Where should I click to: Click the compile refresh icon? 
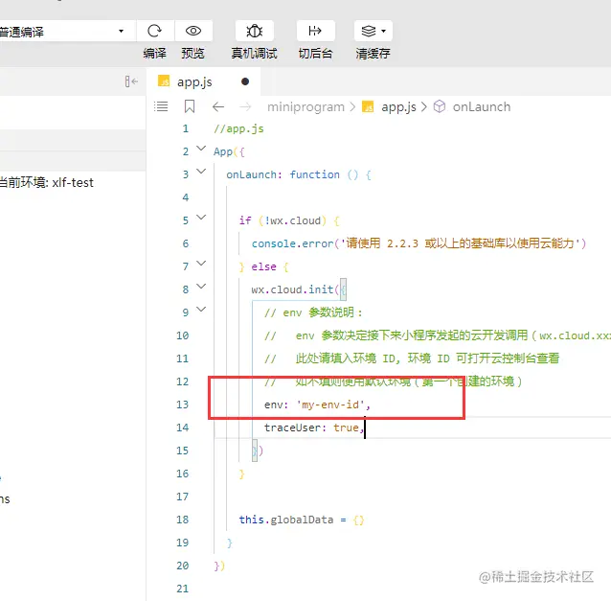coord(155,31)
